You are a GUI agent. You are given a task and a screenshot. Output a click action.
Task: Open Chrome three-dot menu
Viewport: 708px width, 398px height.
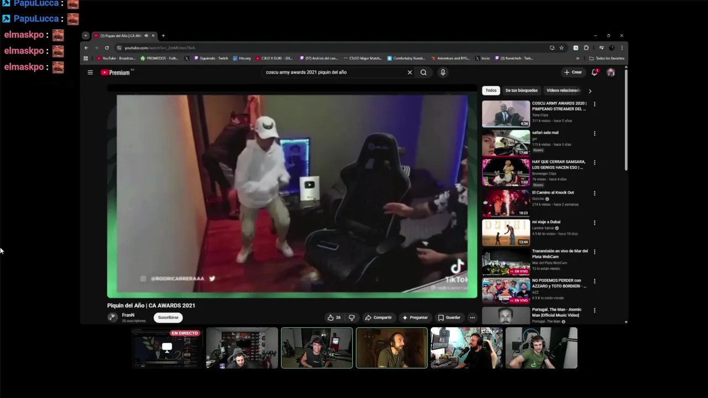pyautogui.click(x=622, y=48)
